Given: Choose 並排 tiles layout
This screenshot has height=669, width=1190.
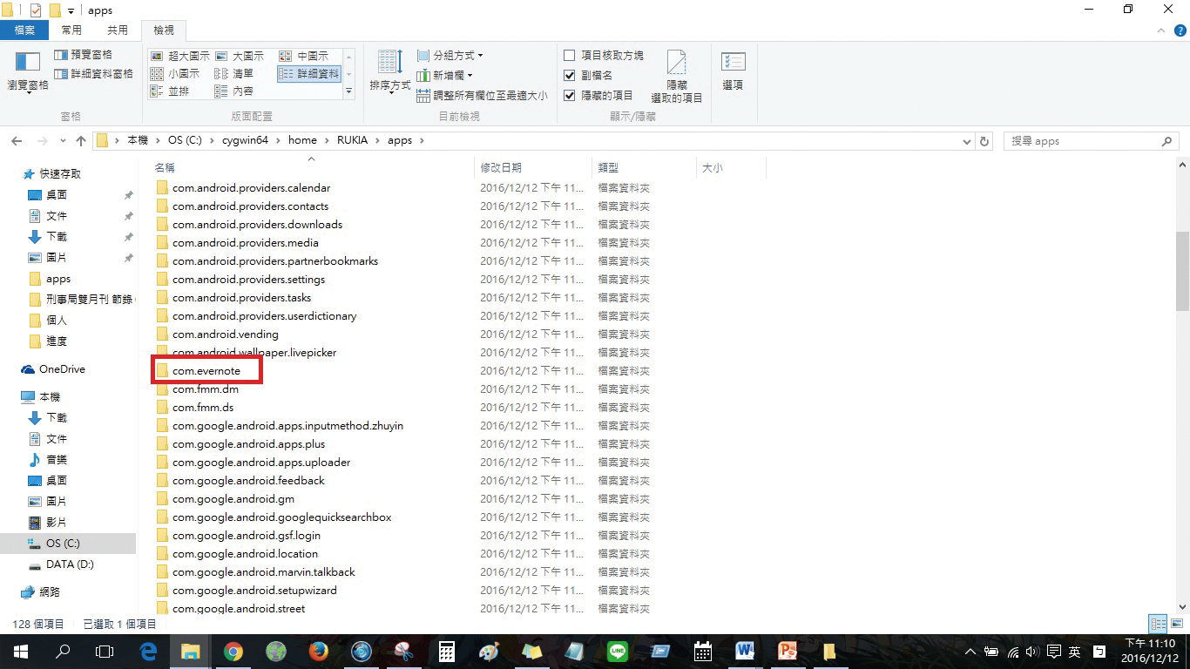Looking at the screenshot, I should pos(170,91).
